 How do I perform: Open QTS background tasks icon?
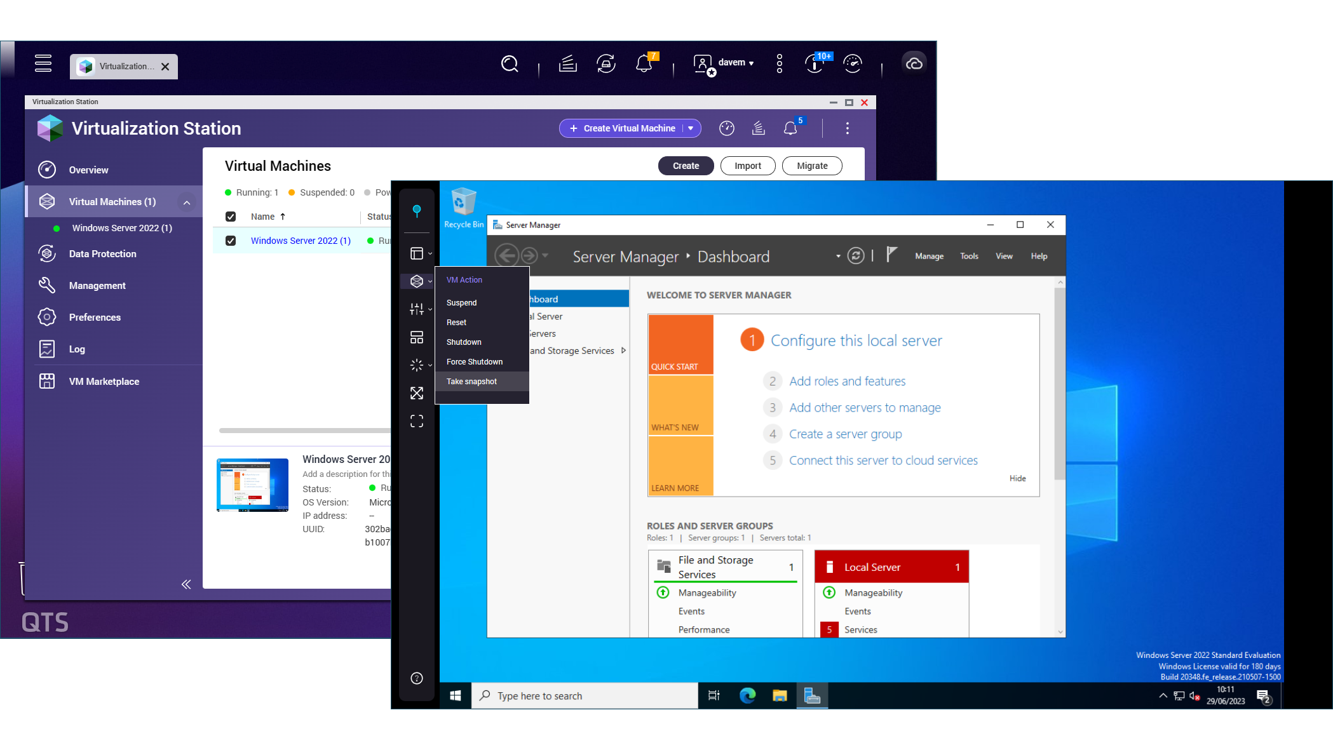point(568,64)
